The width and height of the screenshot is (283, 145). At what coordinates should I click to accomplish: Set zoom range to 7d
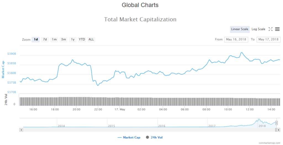click(45, 39)
